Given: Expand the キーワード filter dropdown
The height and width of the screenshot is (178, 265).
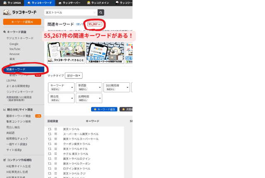Looking at the screenshot, I should click(x=61, y=87).
